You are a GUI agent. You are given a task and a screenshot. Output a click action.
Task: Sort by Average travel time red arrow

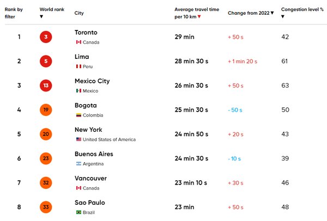(x=199, y=17)
